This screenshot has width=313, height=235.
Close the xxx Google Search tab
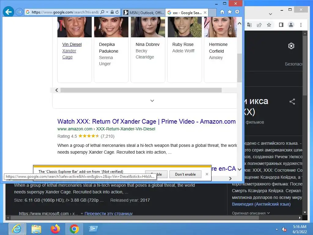pos(205,13)
